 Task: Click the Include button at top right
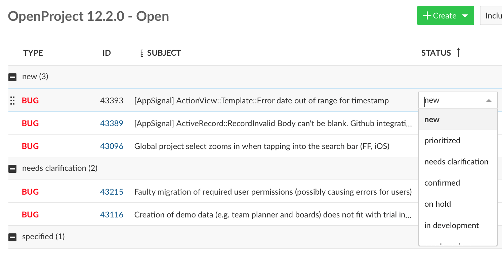[x=493, y=15]
